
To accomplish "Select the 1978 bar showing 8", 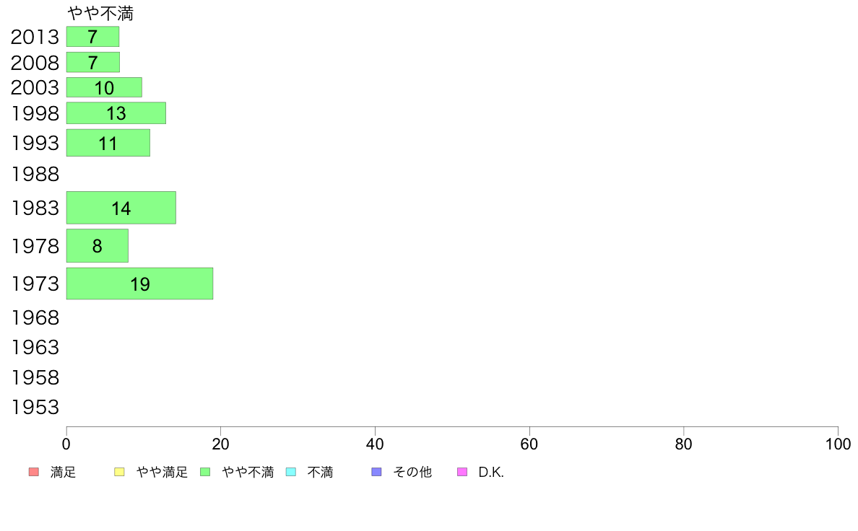I will pos(97,245).
